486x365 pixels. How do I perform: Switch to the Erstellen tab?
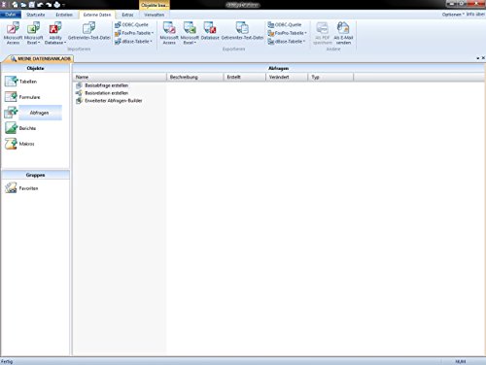(x=64, y=15)
